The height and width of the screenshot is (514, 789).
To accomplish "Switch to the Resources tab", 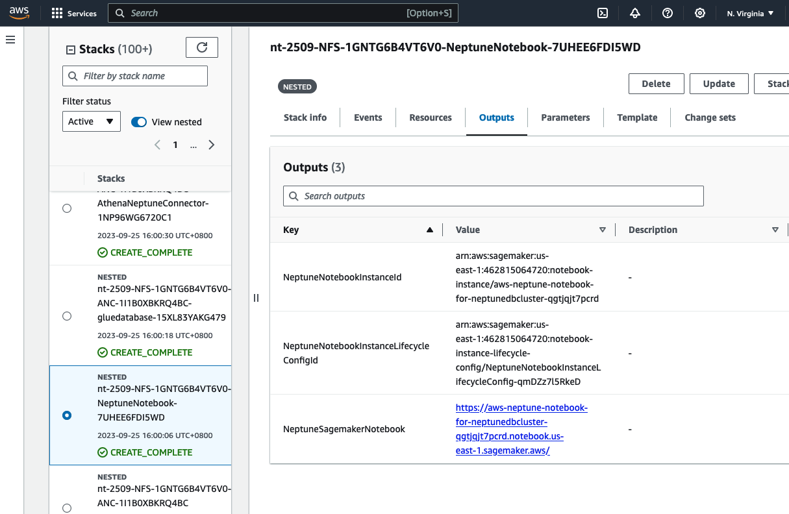I will coord(431,117).
